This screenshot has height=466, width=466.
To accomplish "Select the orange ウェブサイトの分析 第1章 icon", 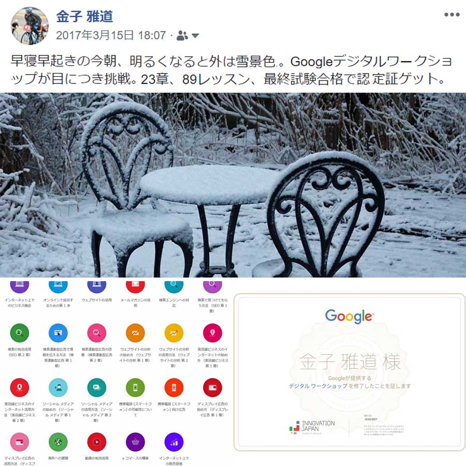I will tap(135, 333).
